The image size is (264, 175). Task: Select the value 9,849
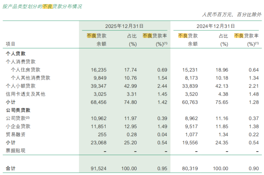[x=100, y=78]
